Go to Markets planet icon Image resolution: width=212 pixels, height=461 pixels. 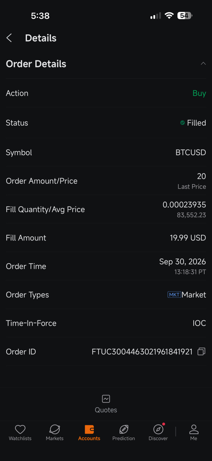[x=55, y=429]
